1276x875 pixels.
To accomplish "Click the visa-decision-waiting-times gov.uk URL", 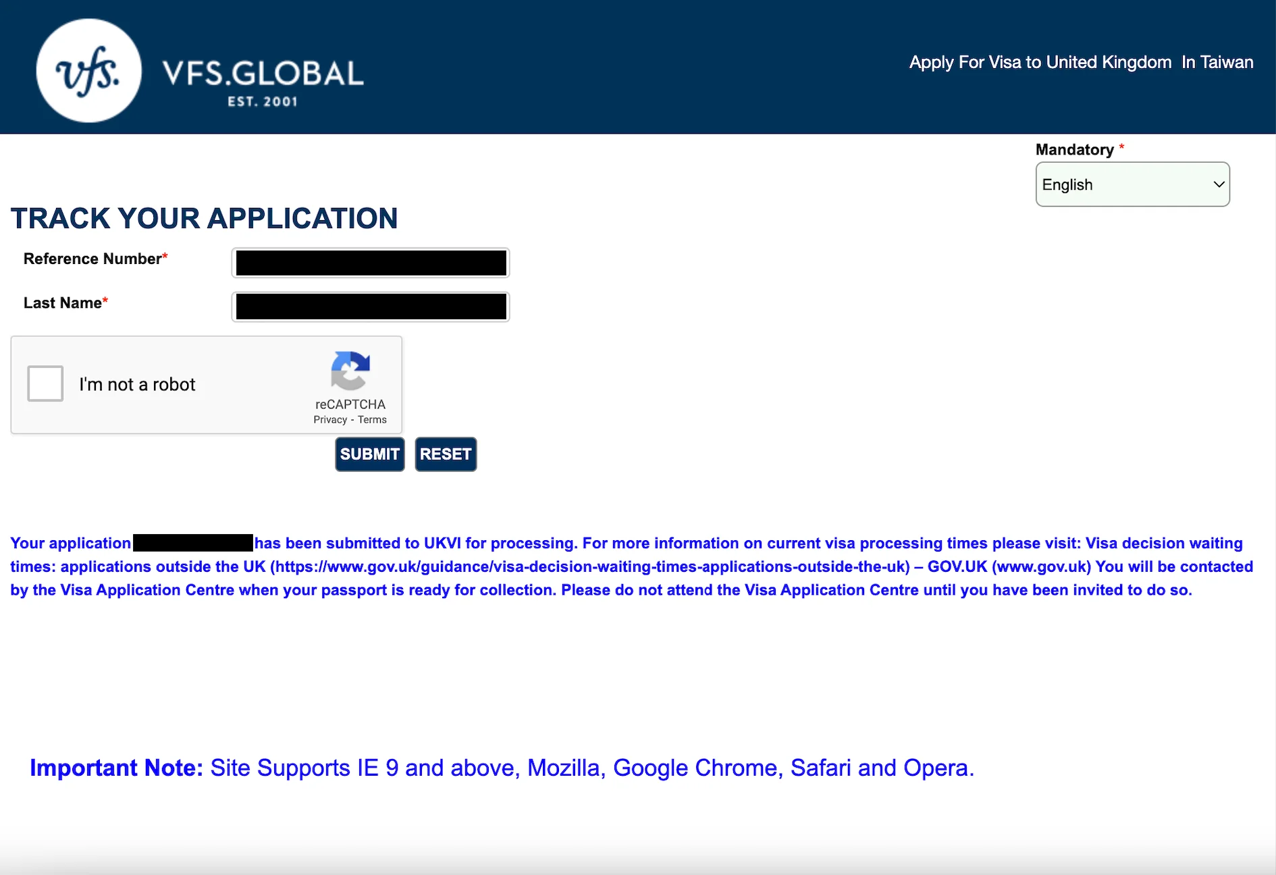I will point(590,566).
